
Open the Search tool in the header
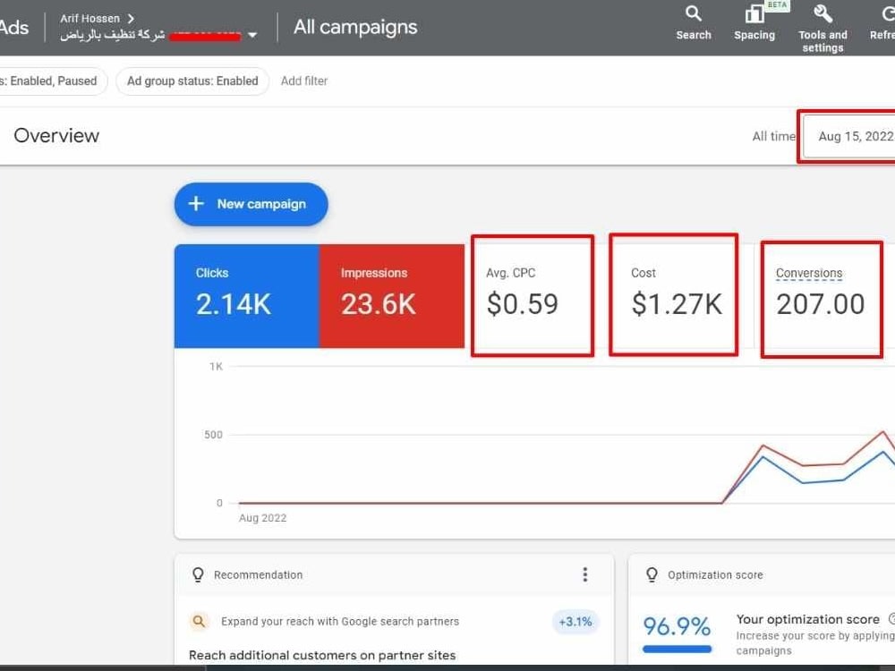click(694, 23)
